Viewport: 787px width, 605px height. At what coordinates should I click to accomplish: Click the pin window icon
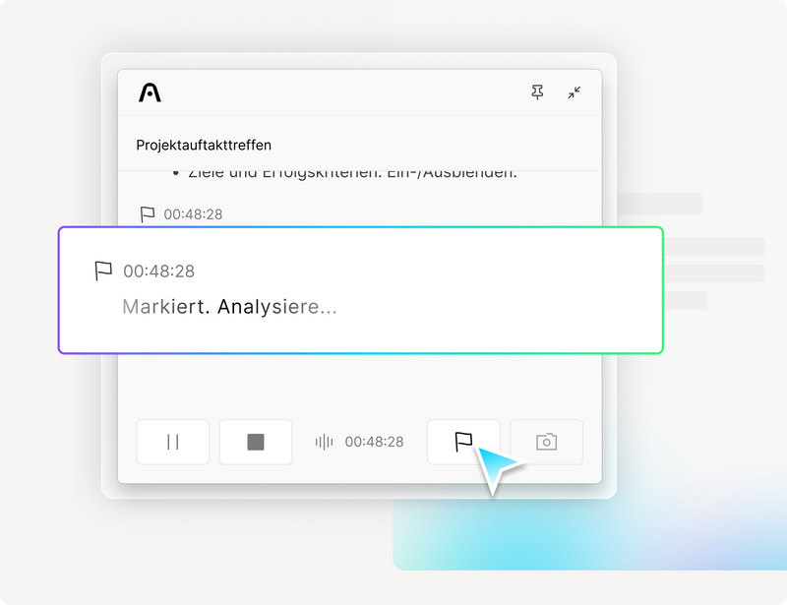(537, 92)
